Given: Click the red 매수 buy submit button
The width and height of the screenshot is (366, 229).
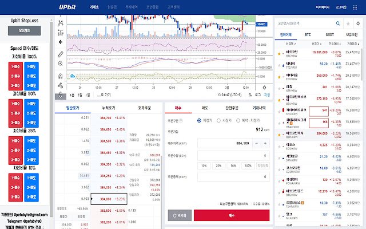Looking at the screenshot, I should point(232,215).
